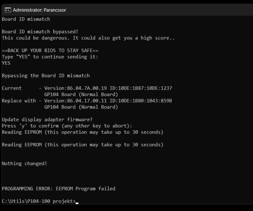Click 'Board ID mismatch bypassed!' line
The height and width of the screenshot is (211, 253).
[x=40, y=32]
